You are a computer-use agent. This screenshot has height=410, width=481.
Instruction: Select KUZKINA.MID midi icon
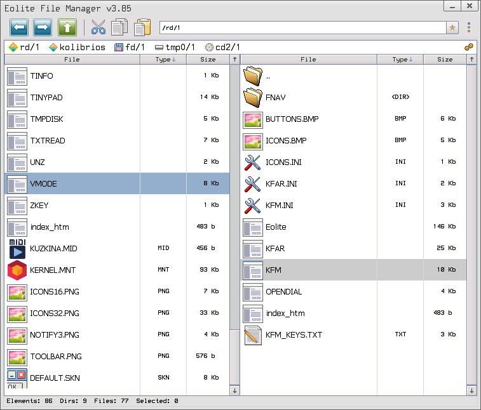coord(17,249)
